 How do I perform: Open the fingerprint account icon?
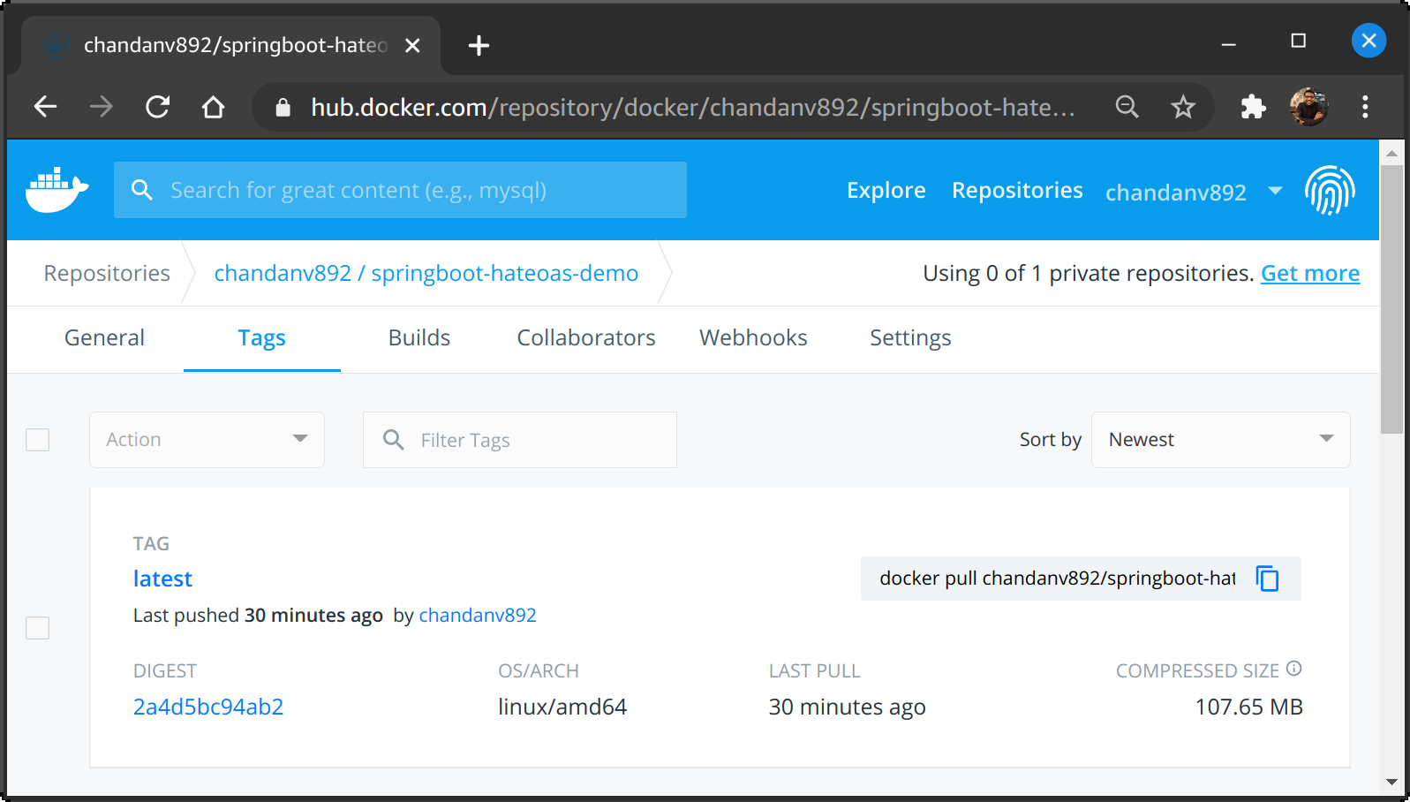pyautogui.click(x=1330, y=190)
